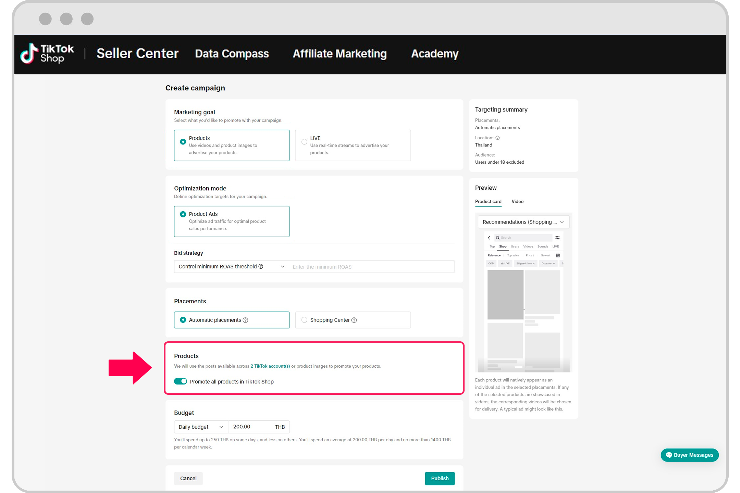Click the TikTok Shop logo
Screen dimensions: 740x493
[x=47, y=54]
